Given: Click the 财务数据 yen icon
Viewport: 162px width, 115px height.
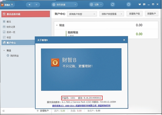Looking at the screenshot, I should [54, 5].
